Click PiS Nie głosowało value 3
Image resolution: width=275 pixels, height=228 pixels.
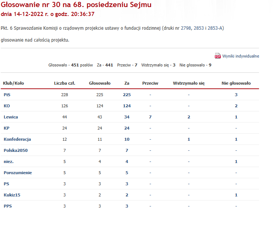coord(236,95)
